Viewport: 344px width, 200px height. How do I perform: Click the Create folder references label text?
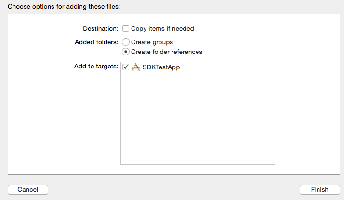click(x=167, y=52)
